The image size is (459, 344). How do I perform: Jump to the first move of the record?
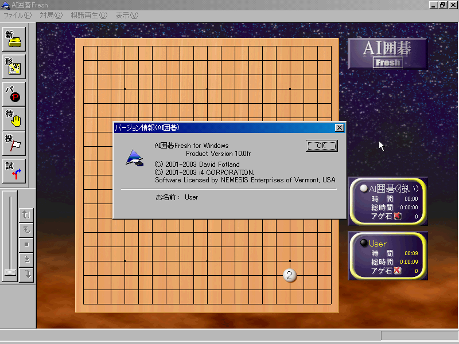click(26, 215)
